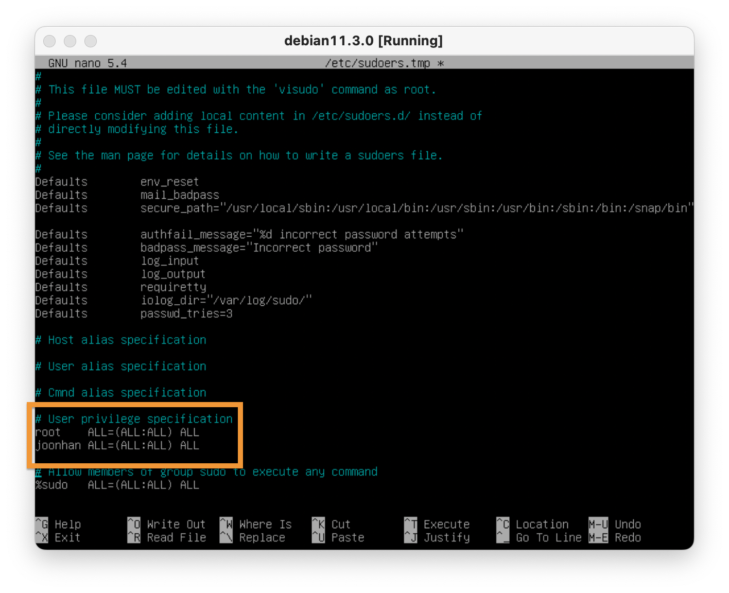Click the %sudo group privilege line

point(117,485)
